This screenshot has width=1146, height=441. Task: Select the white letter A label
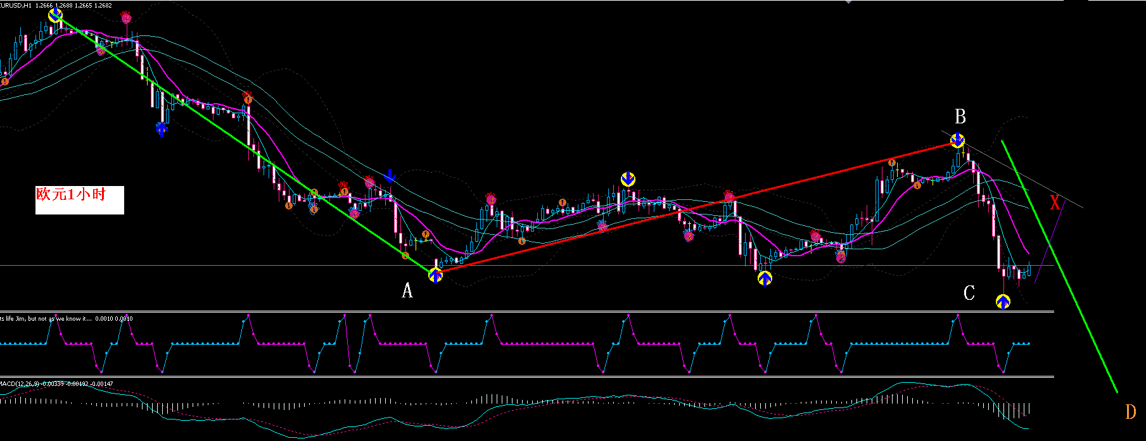pyautogui.click(x=407, y=290)
